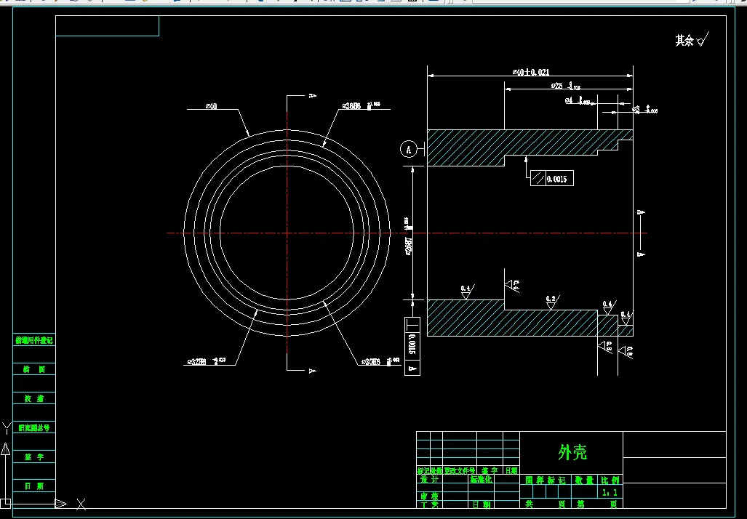Pick the ø4 dimension text
747x519 pixels.
(x=578, y=100)
